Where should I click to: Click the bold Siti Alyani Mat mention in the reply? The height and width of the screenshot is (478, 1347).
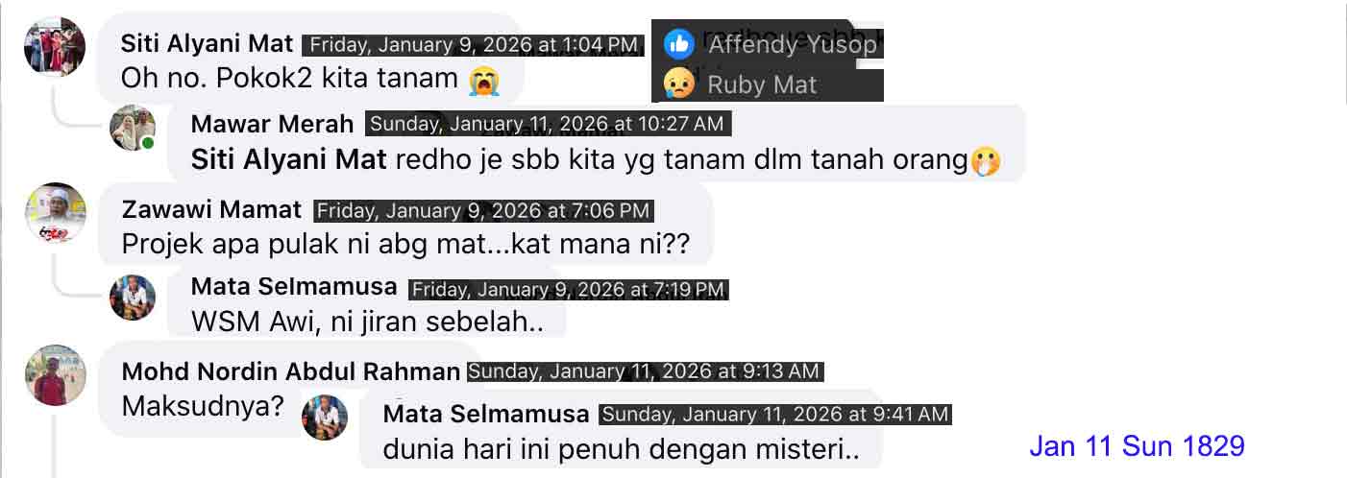(x=289, y=160)
